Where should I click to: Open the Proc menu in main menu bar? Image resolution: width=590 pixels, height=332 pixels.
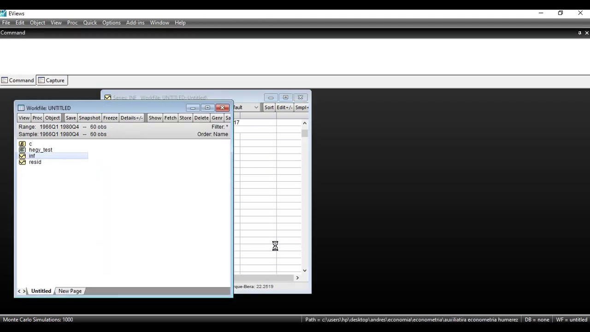click(72, 23)
